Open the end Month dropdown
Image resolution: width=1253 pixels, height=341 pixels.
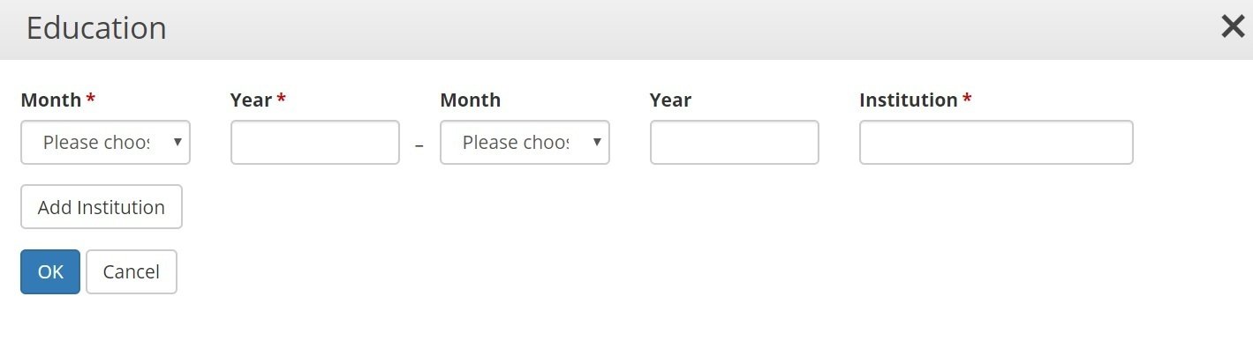tap(525, 142)
